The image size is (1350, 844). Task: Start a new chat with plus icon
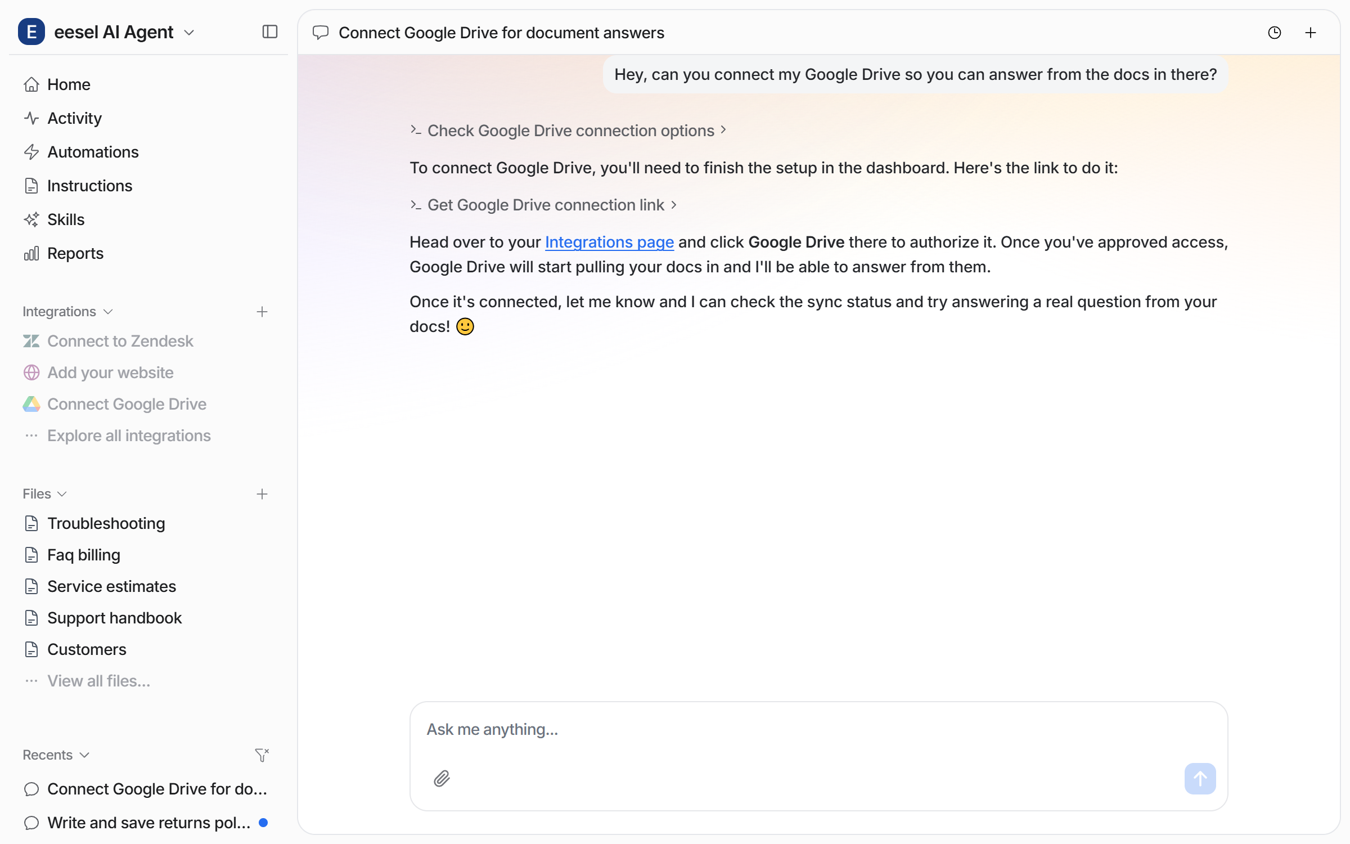coord(1311,33)
